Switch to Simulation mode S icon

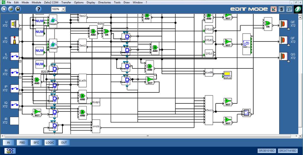(281, 9)
